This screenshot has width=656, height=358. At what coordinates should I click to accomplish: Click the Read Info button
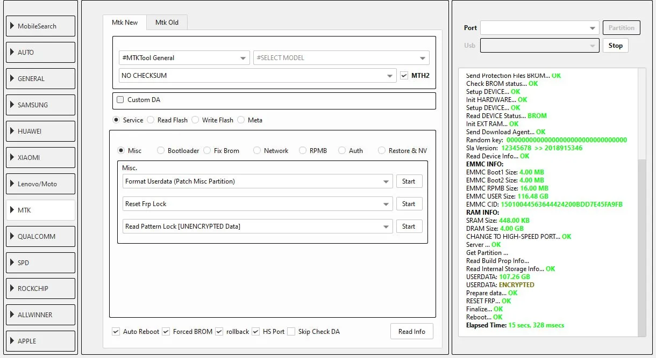point(411,332)
